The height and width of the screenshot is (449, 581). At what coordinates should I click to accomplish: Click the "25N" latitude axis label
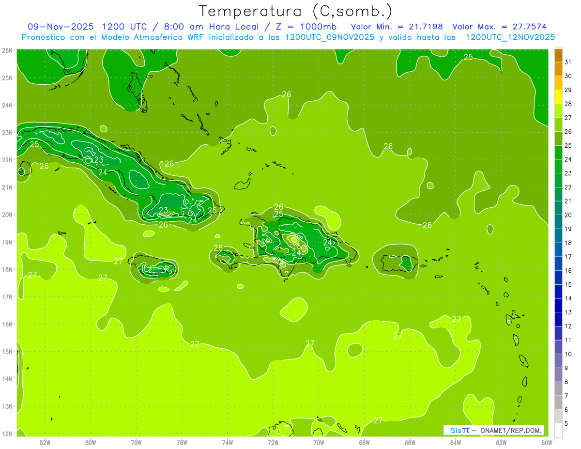7,78
